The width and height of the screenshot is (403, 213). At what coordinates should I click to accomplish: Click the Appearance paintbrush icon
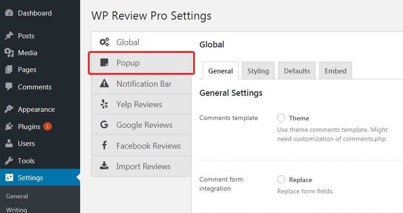[9, 109]
